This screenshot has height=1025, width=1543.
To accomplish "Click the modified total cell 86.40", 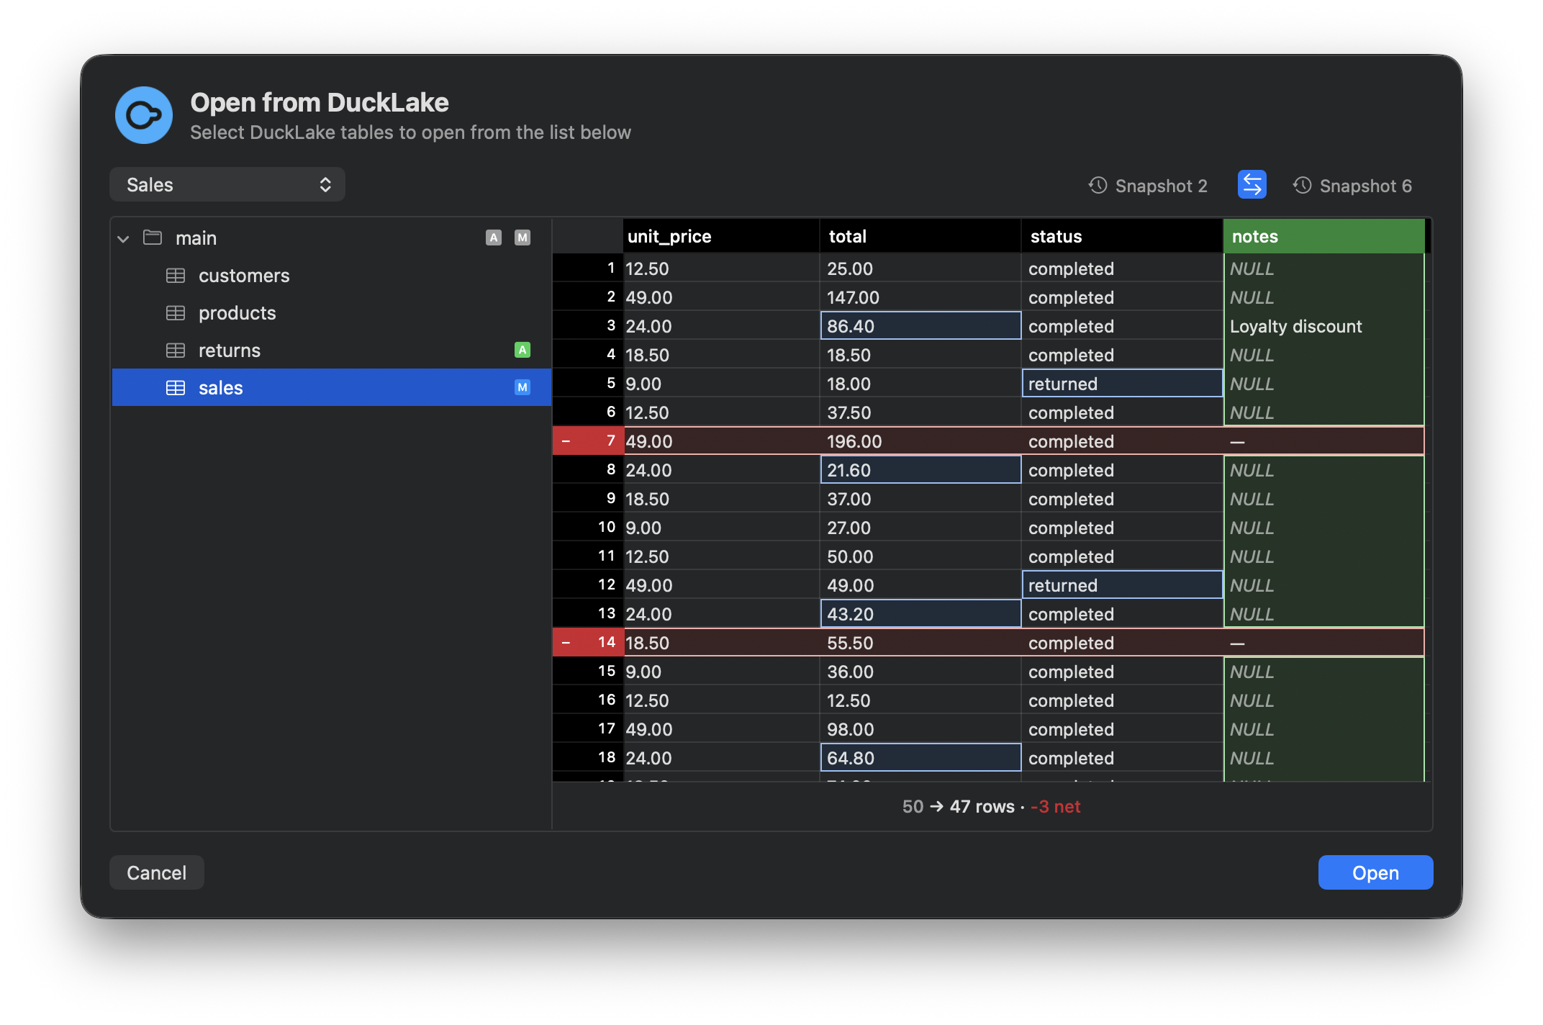I will click(920, 325).
